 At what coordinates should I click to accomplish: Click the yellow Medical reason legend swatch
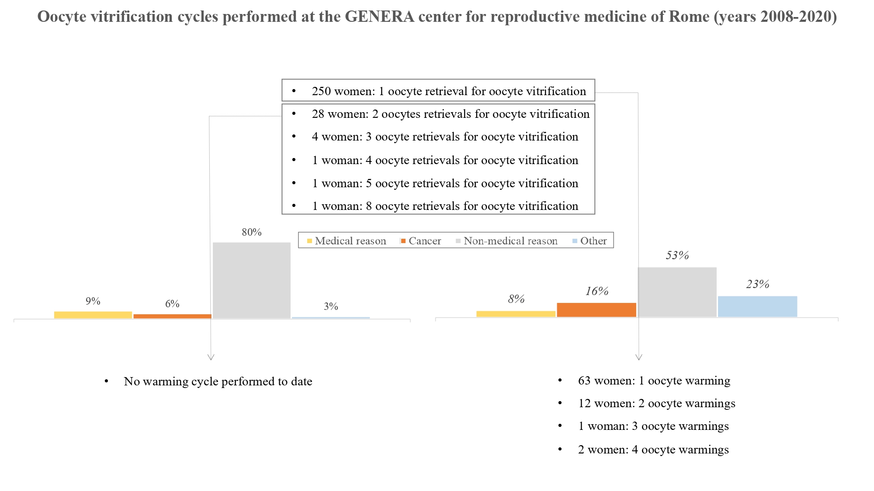click(309, 241)
